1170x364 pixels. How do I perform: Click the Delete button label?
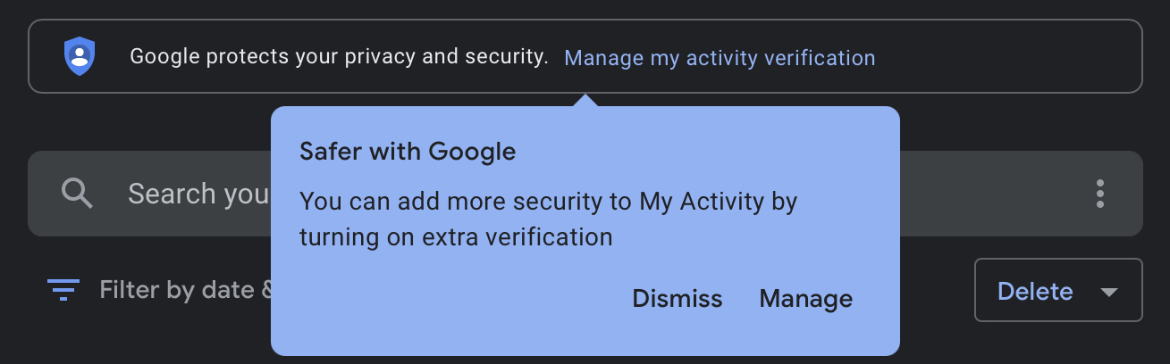pyautogui.click(x=1035, y=291)
